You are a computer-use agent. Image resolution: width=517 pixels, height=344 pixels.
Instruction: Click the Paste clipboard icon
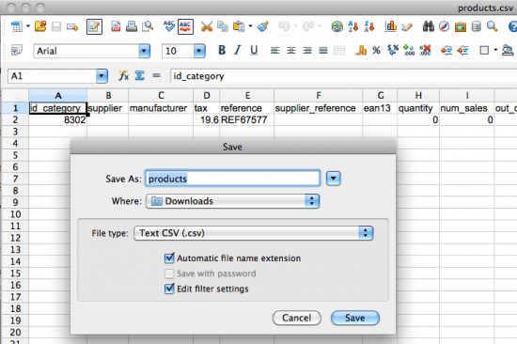[239, 26]
